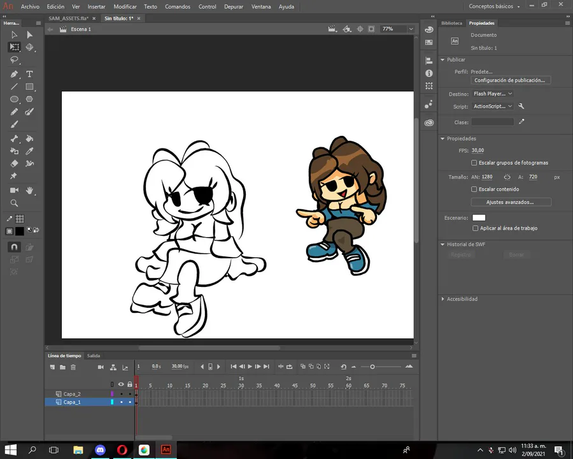Select the Pencil tool
573x459 pixels.
coord(14,112)
